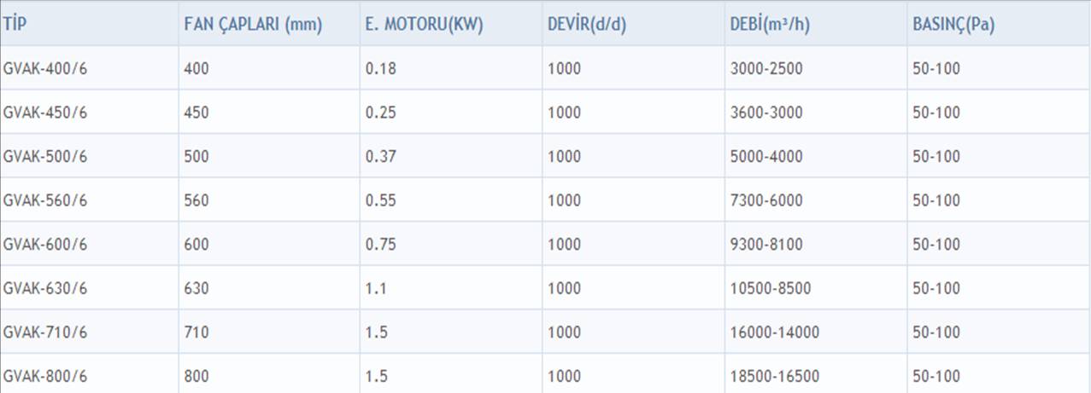Click speed 1000 in GVAK-450/6 row
Screen dimensions: 1091x393
click(564, 113)
